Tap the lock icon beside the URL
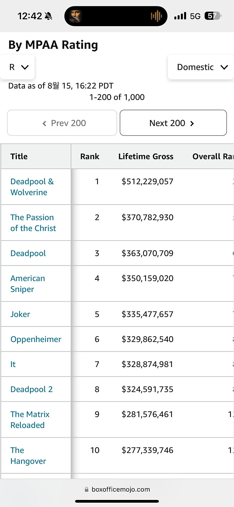The image size is (234, 507). tap(87, 489)
